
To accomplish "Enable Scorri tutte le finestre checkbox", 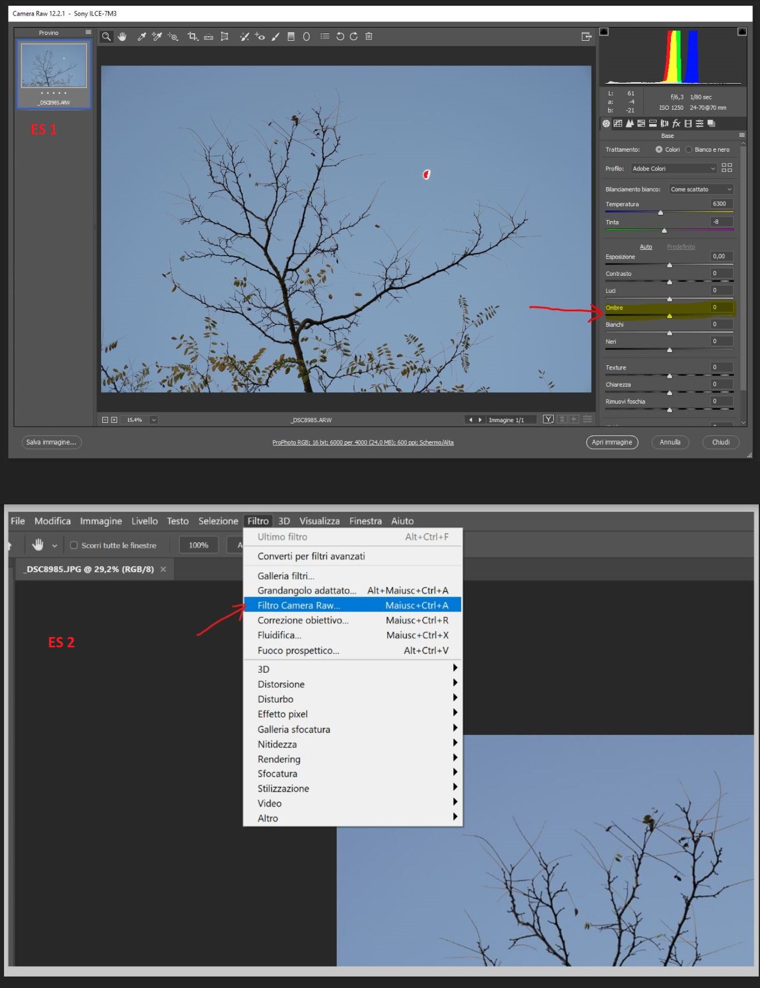I will pos(74,545).
